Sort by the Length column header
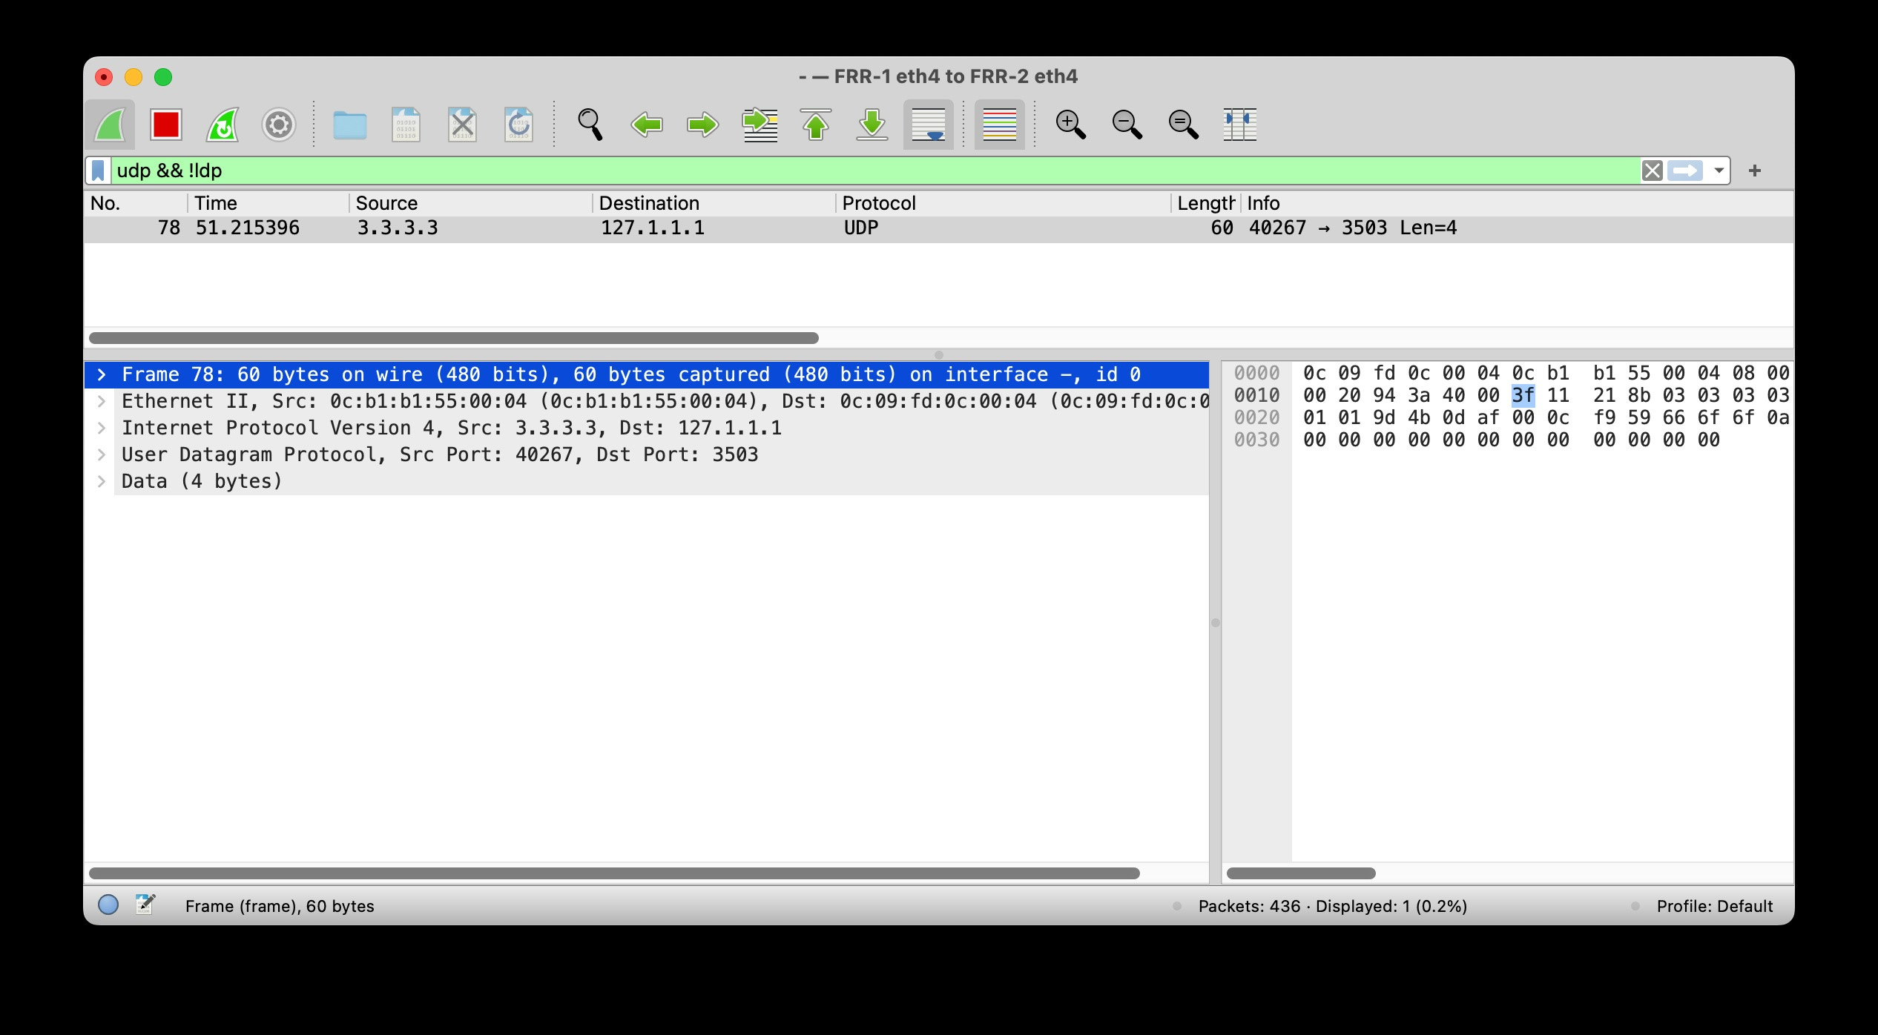 (1206, 203)
